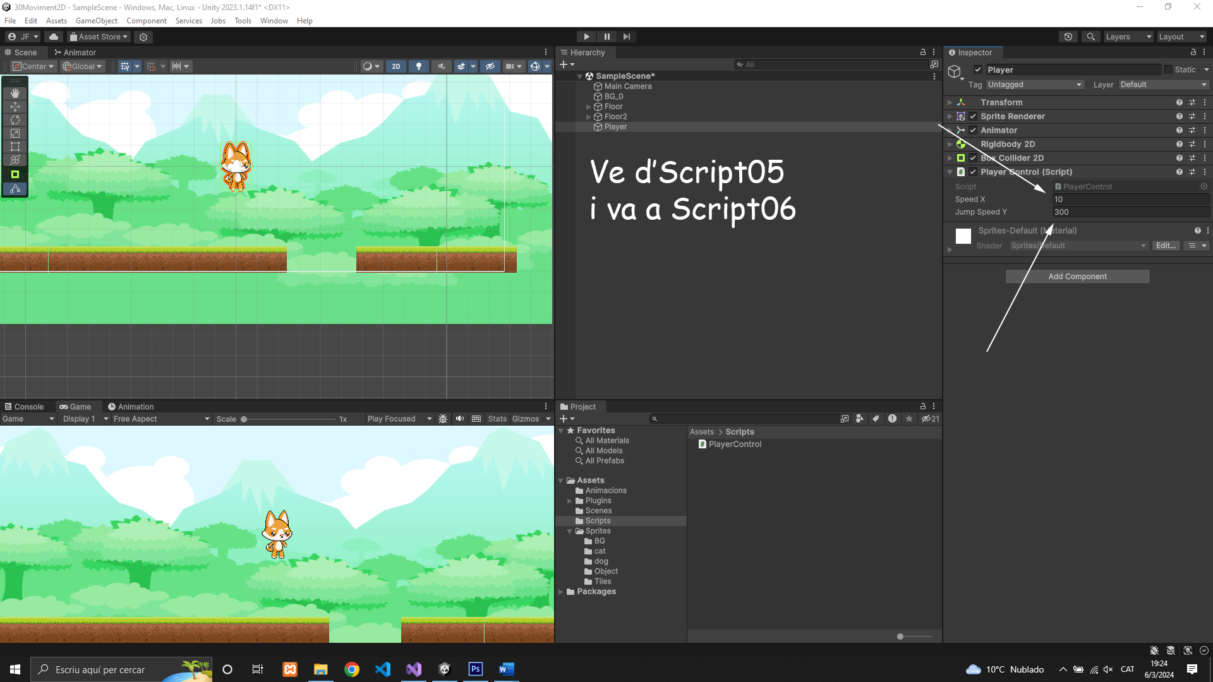Open Visual Studio from the taskbar

point(414,669)
